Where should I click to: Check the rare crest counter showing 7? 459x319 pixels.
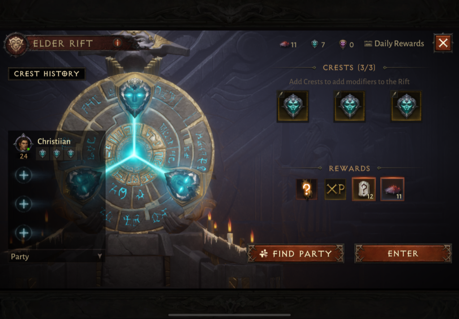(x=318, y=44)
